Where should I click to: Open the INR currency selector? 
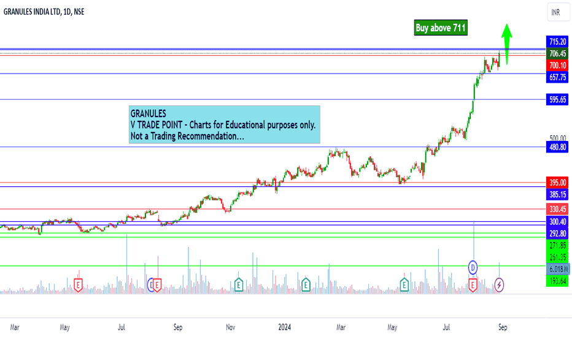[558, 12]
